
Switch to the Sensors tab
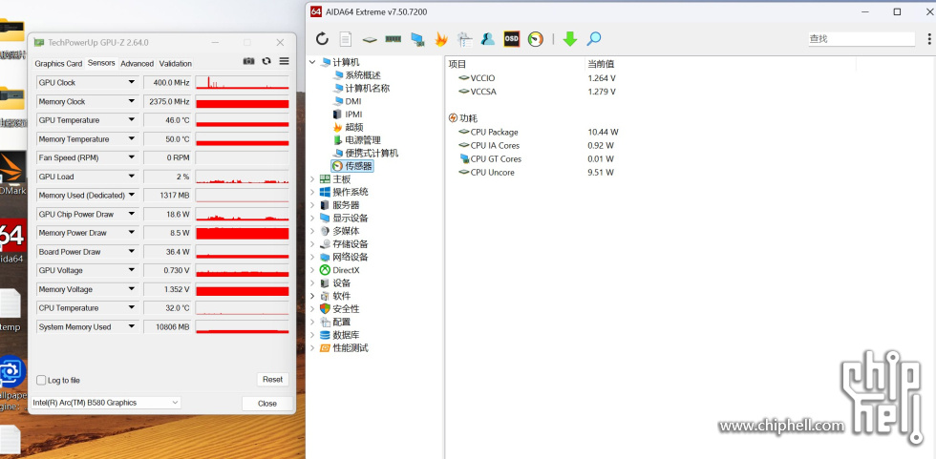[101, 63]
